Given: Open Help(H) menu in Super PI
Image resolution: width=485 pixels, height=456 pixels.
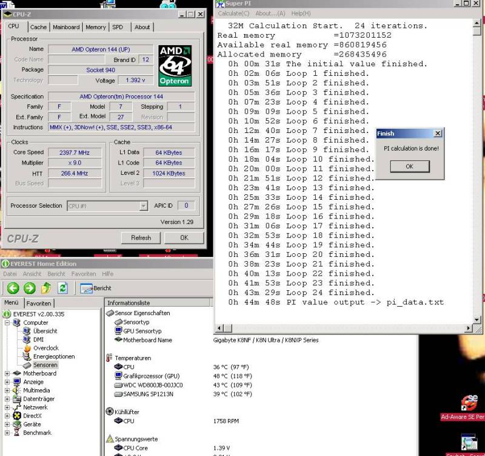Looking at the screenshot, I should (x=301, y=13).
